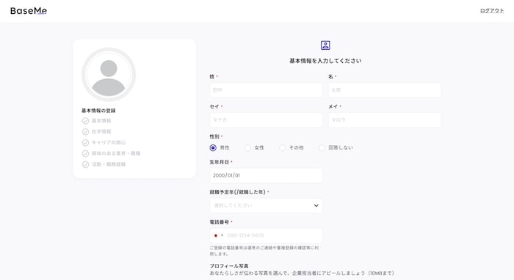
Task: Click the プロフィール写真 label text
Action: pos(229,266)
